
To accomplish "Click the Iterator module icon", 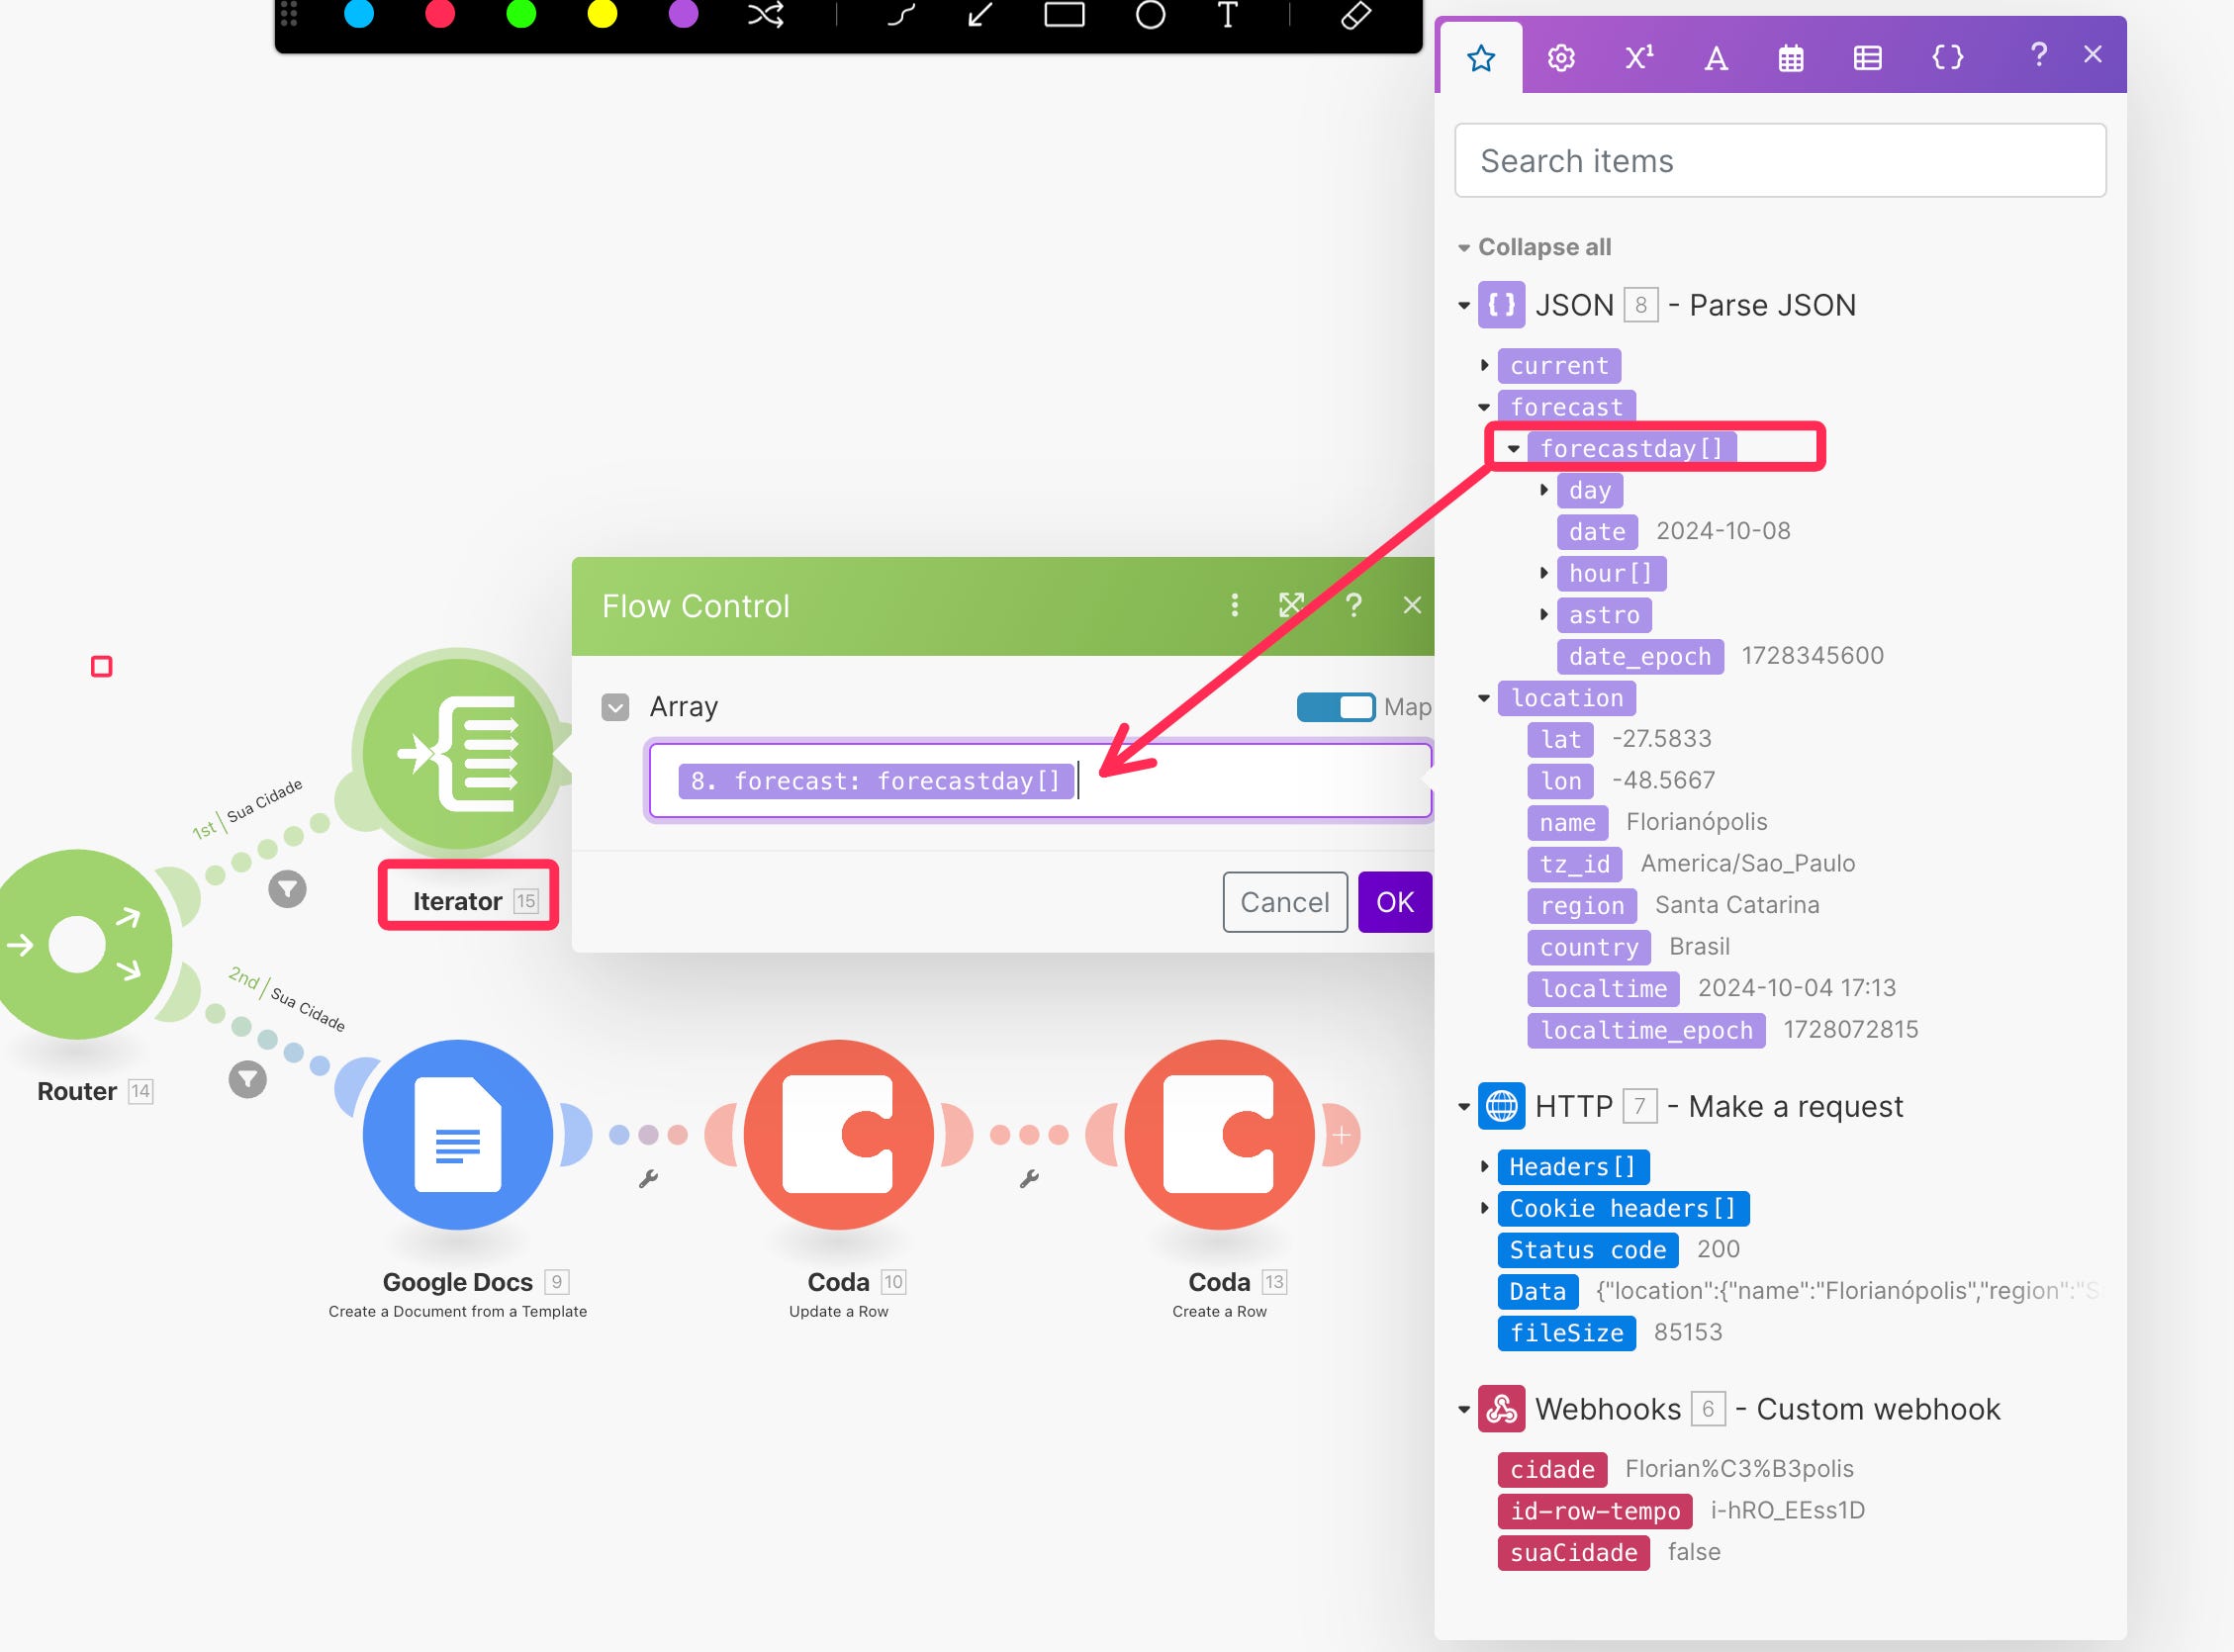I will 458,753.
